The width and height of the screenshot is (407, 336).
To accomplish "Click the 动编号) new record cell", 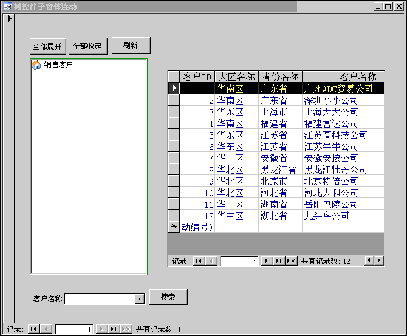I will (197, 227).
